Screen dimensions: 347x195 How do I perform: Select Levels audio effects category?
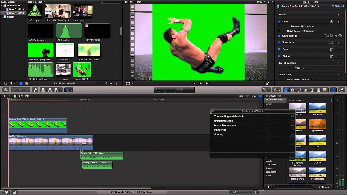[x=268, y=161]
